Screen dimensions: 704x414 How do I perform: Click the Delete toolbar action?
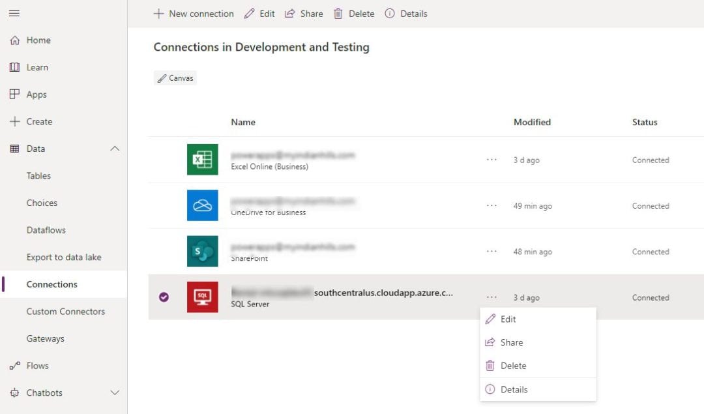pos(353,13)
